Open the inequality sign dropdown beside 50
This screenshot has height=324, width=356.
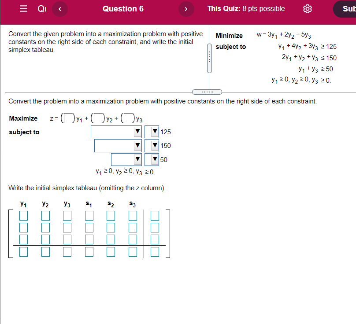click(x=152, y=159)
